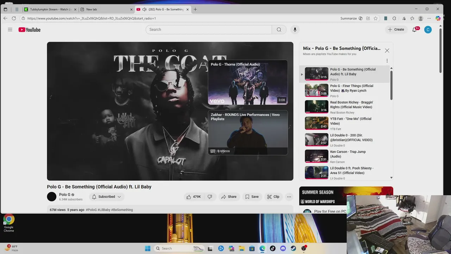Open the Mix playlist options menu

point(387,61)
